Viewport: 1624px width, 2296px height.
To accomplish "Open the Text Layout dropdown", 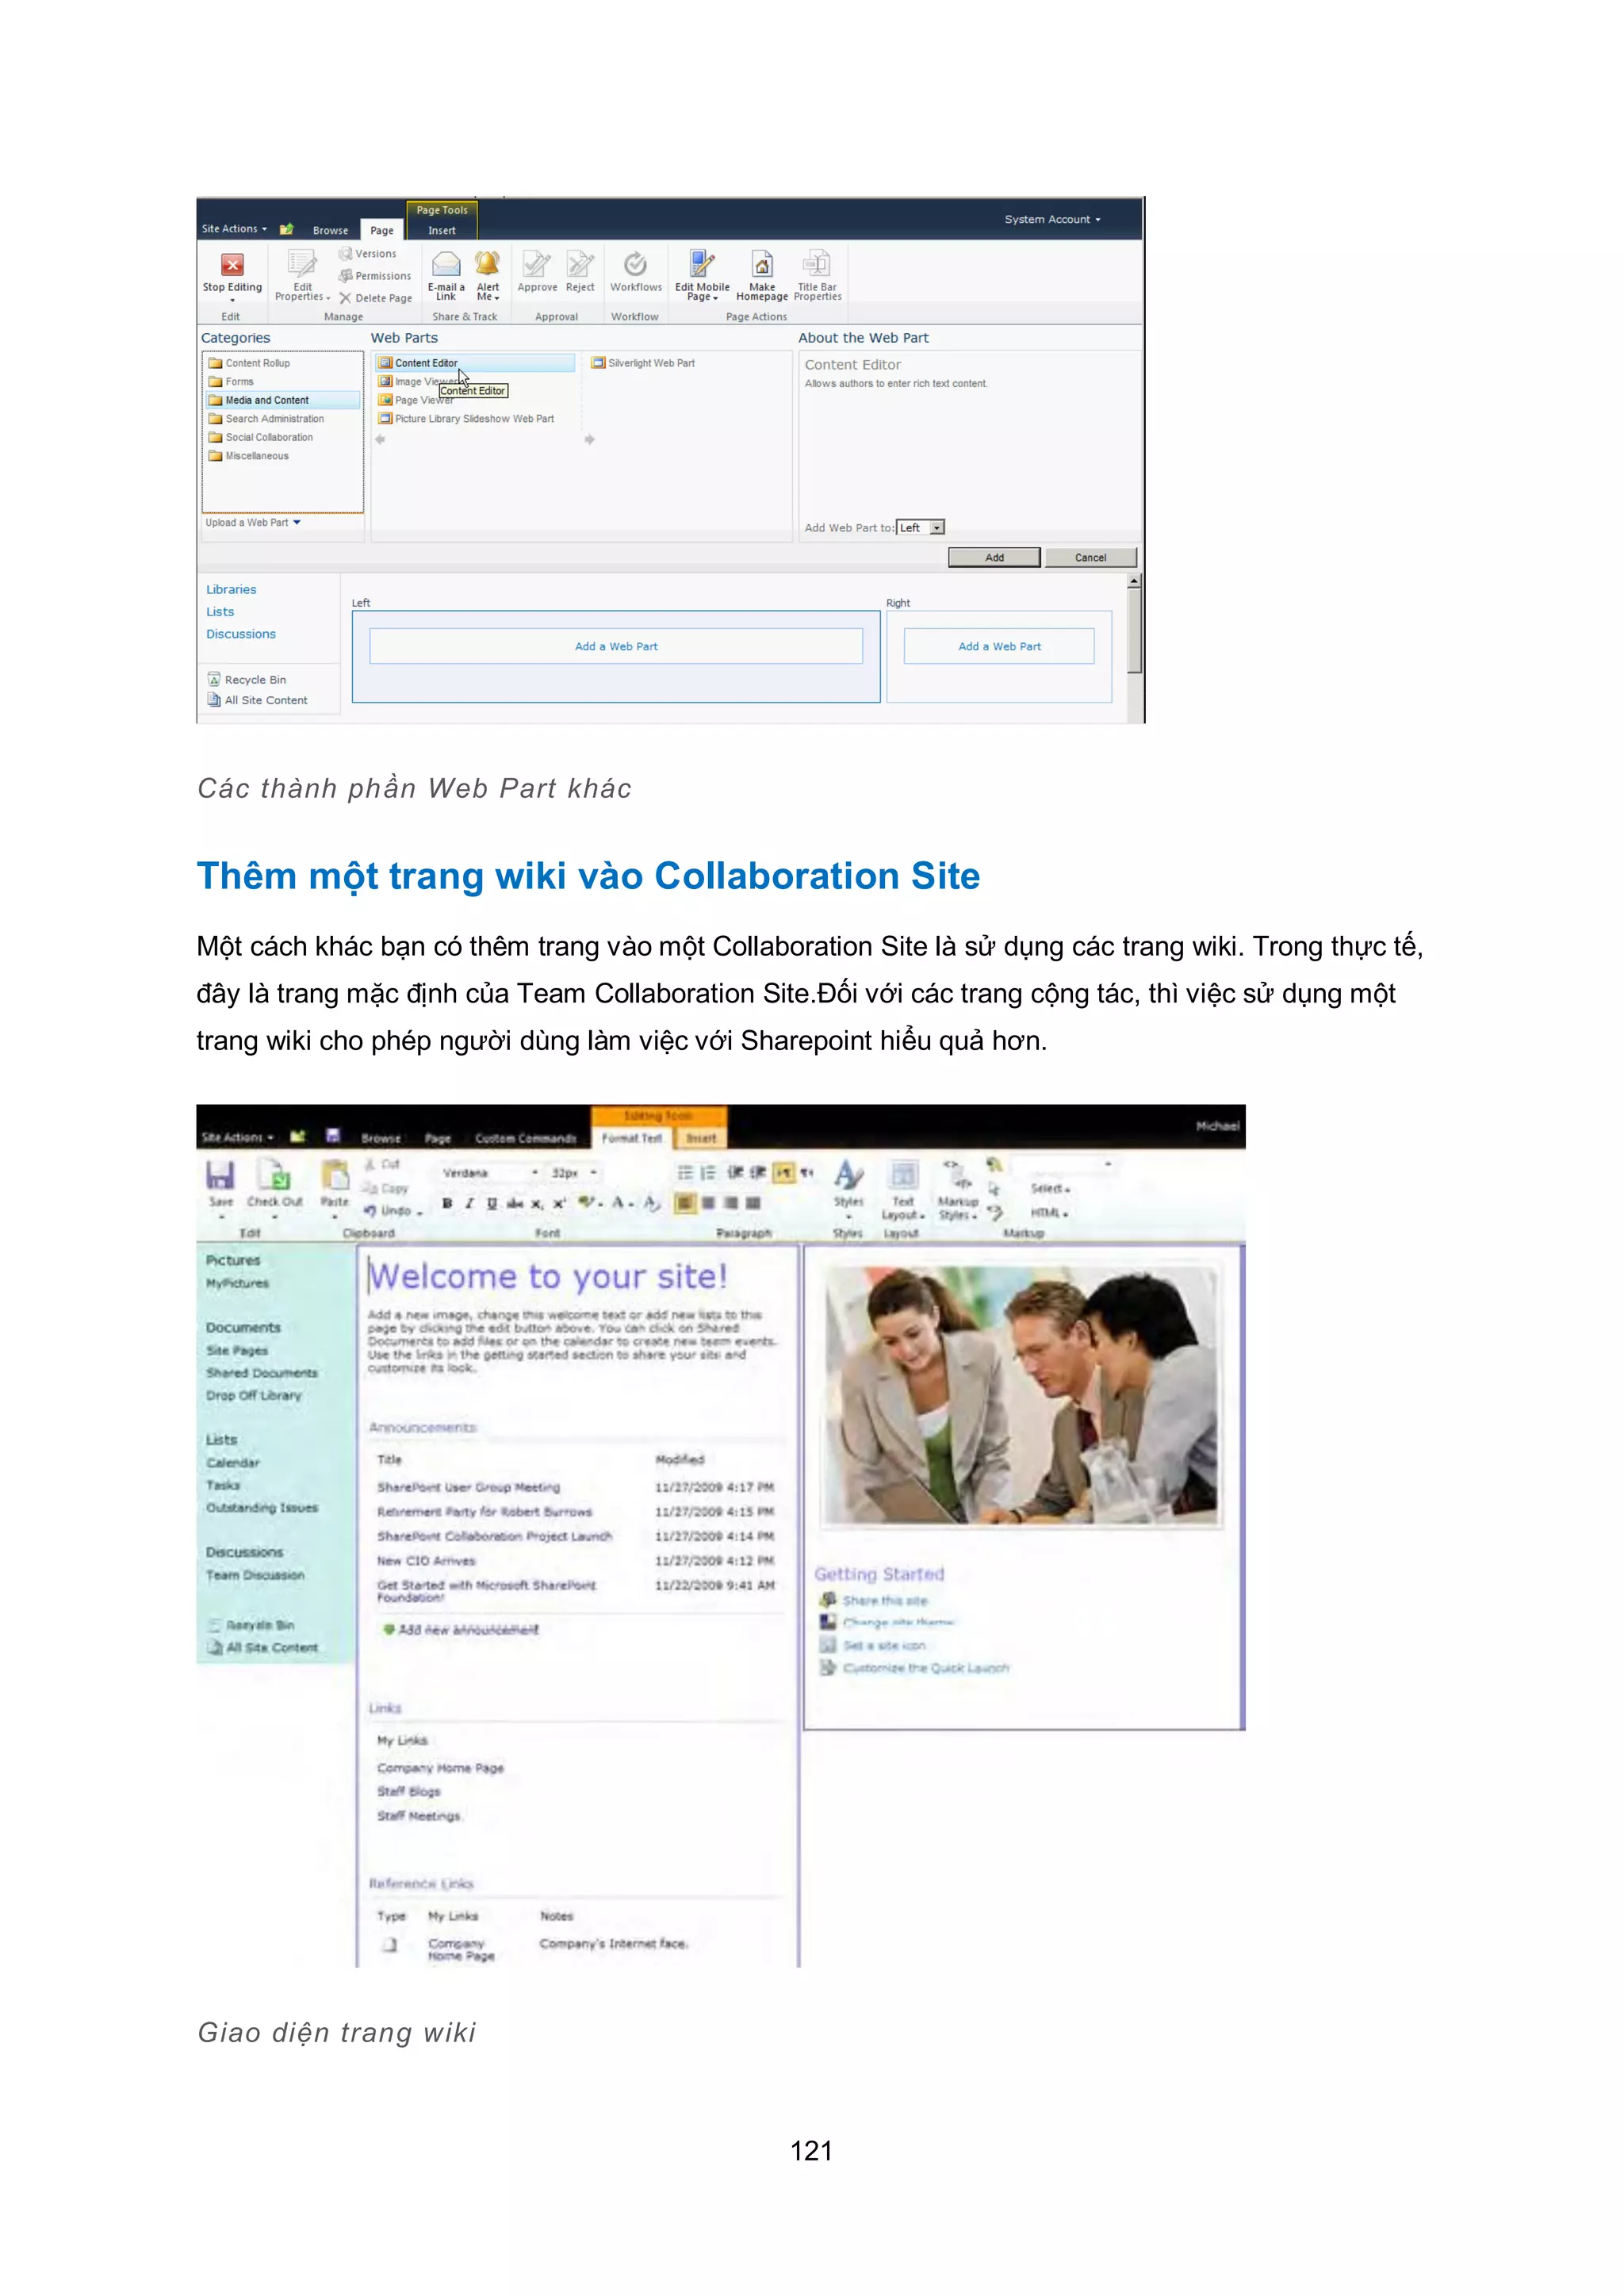I will tap(903, 1190).
